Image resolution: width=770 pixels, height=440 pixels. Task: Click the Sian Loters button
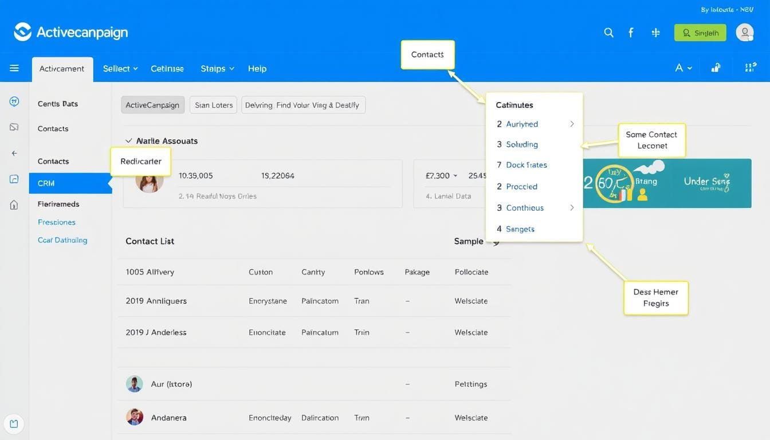point(213,105)
